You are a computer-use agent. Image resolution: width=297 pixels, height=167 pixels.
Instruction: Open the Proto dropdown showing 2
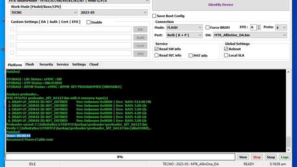[281, 28]
